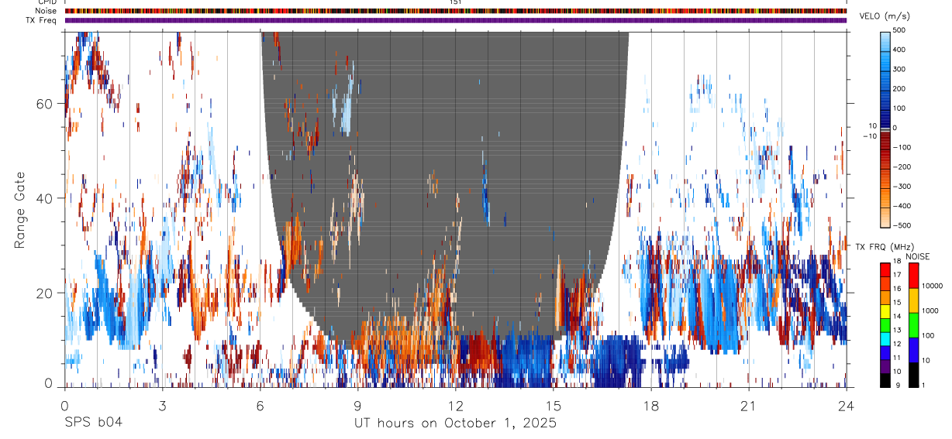This screenshot has height=439, width=952.
Task: Click the 15 tick label on UT hours axis
Action: [553, 406]
